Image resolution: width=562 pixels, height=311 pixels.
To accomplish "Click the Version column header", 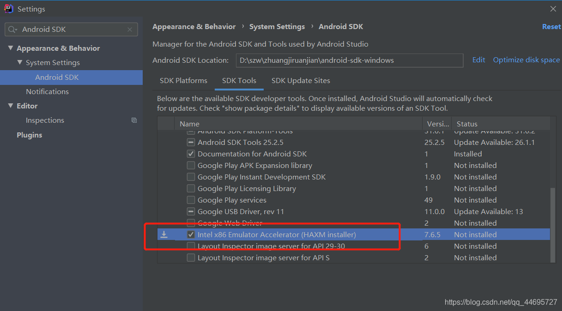I will coord(436,124).
